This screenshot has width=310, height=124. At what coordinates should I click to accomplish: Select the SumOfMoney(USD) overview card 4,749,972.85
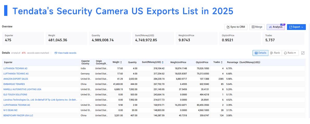[153, 38]
